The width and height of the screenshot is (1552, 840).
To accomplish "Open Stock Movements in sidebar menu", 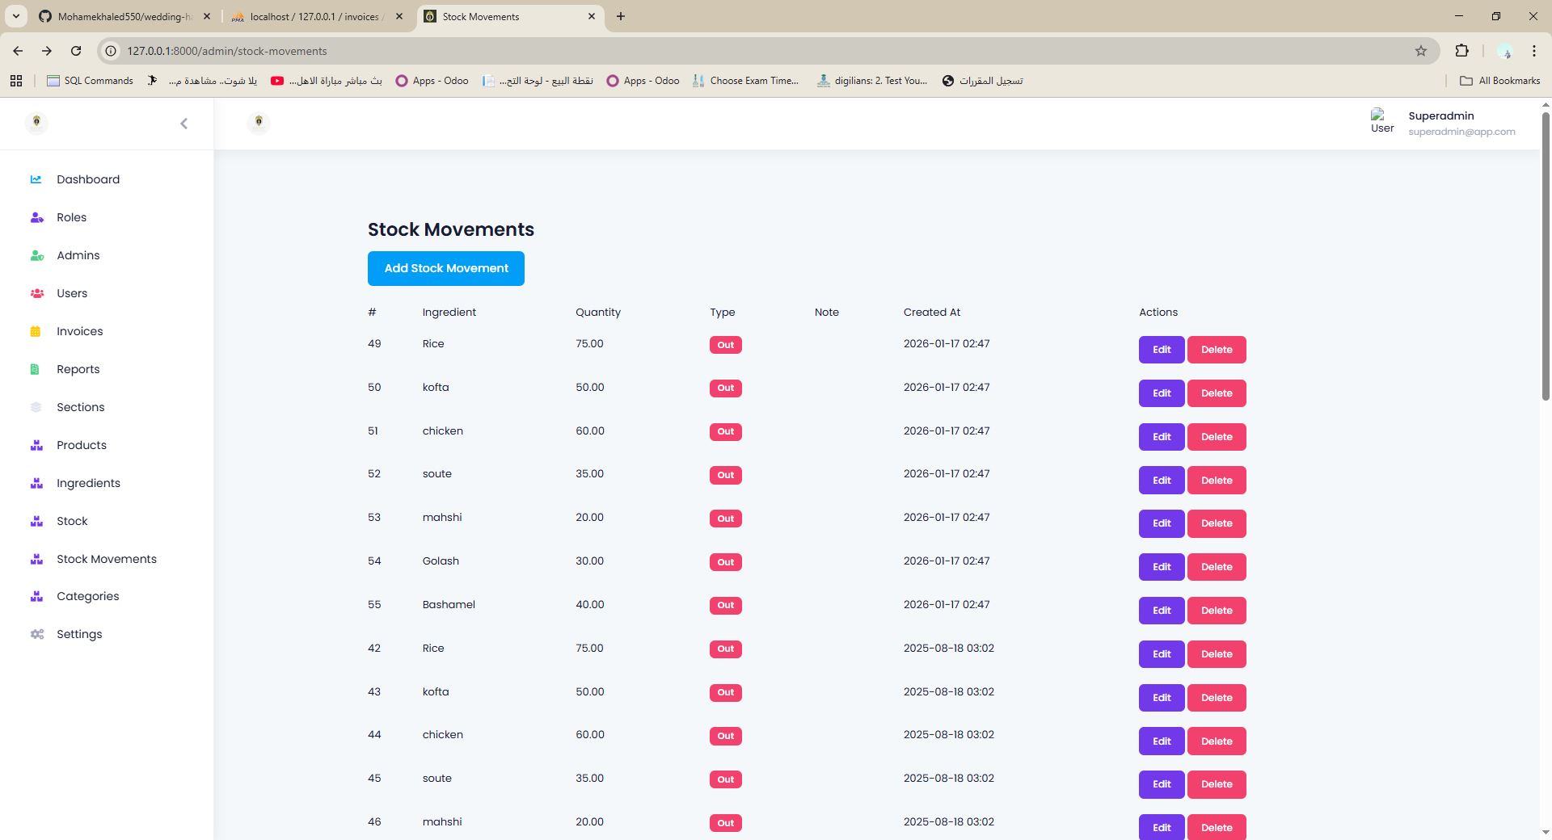I will tap(106, 559).
